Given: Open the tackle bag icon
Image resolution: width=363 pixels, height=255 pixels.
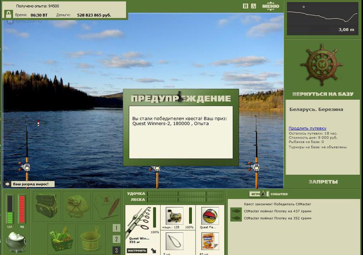Looking at the screenshot, I should pyautogui.click(x=47, y=206).
